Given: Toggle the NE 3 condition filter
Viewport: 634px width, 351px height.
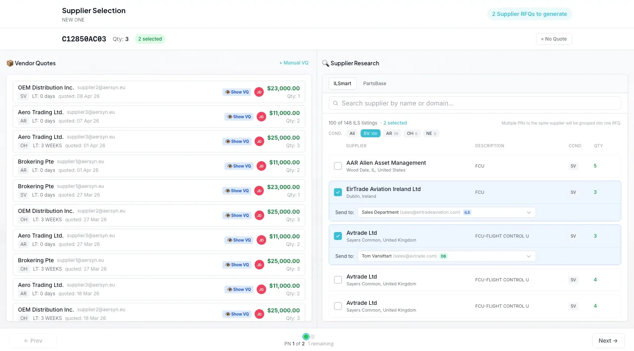Looking at the screenshot, I should pos(431,133).
